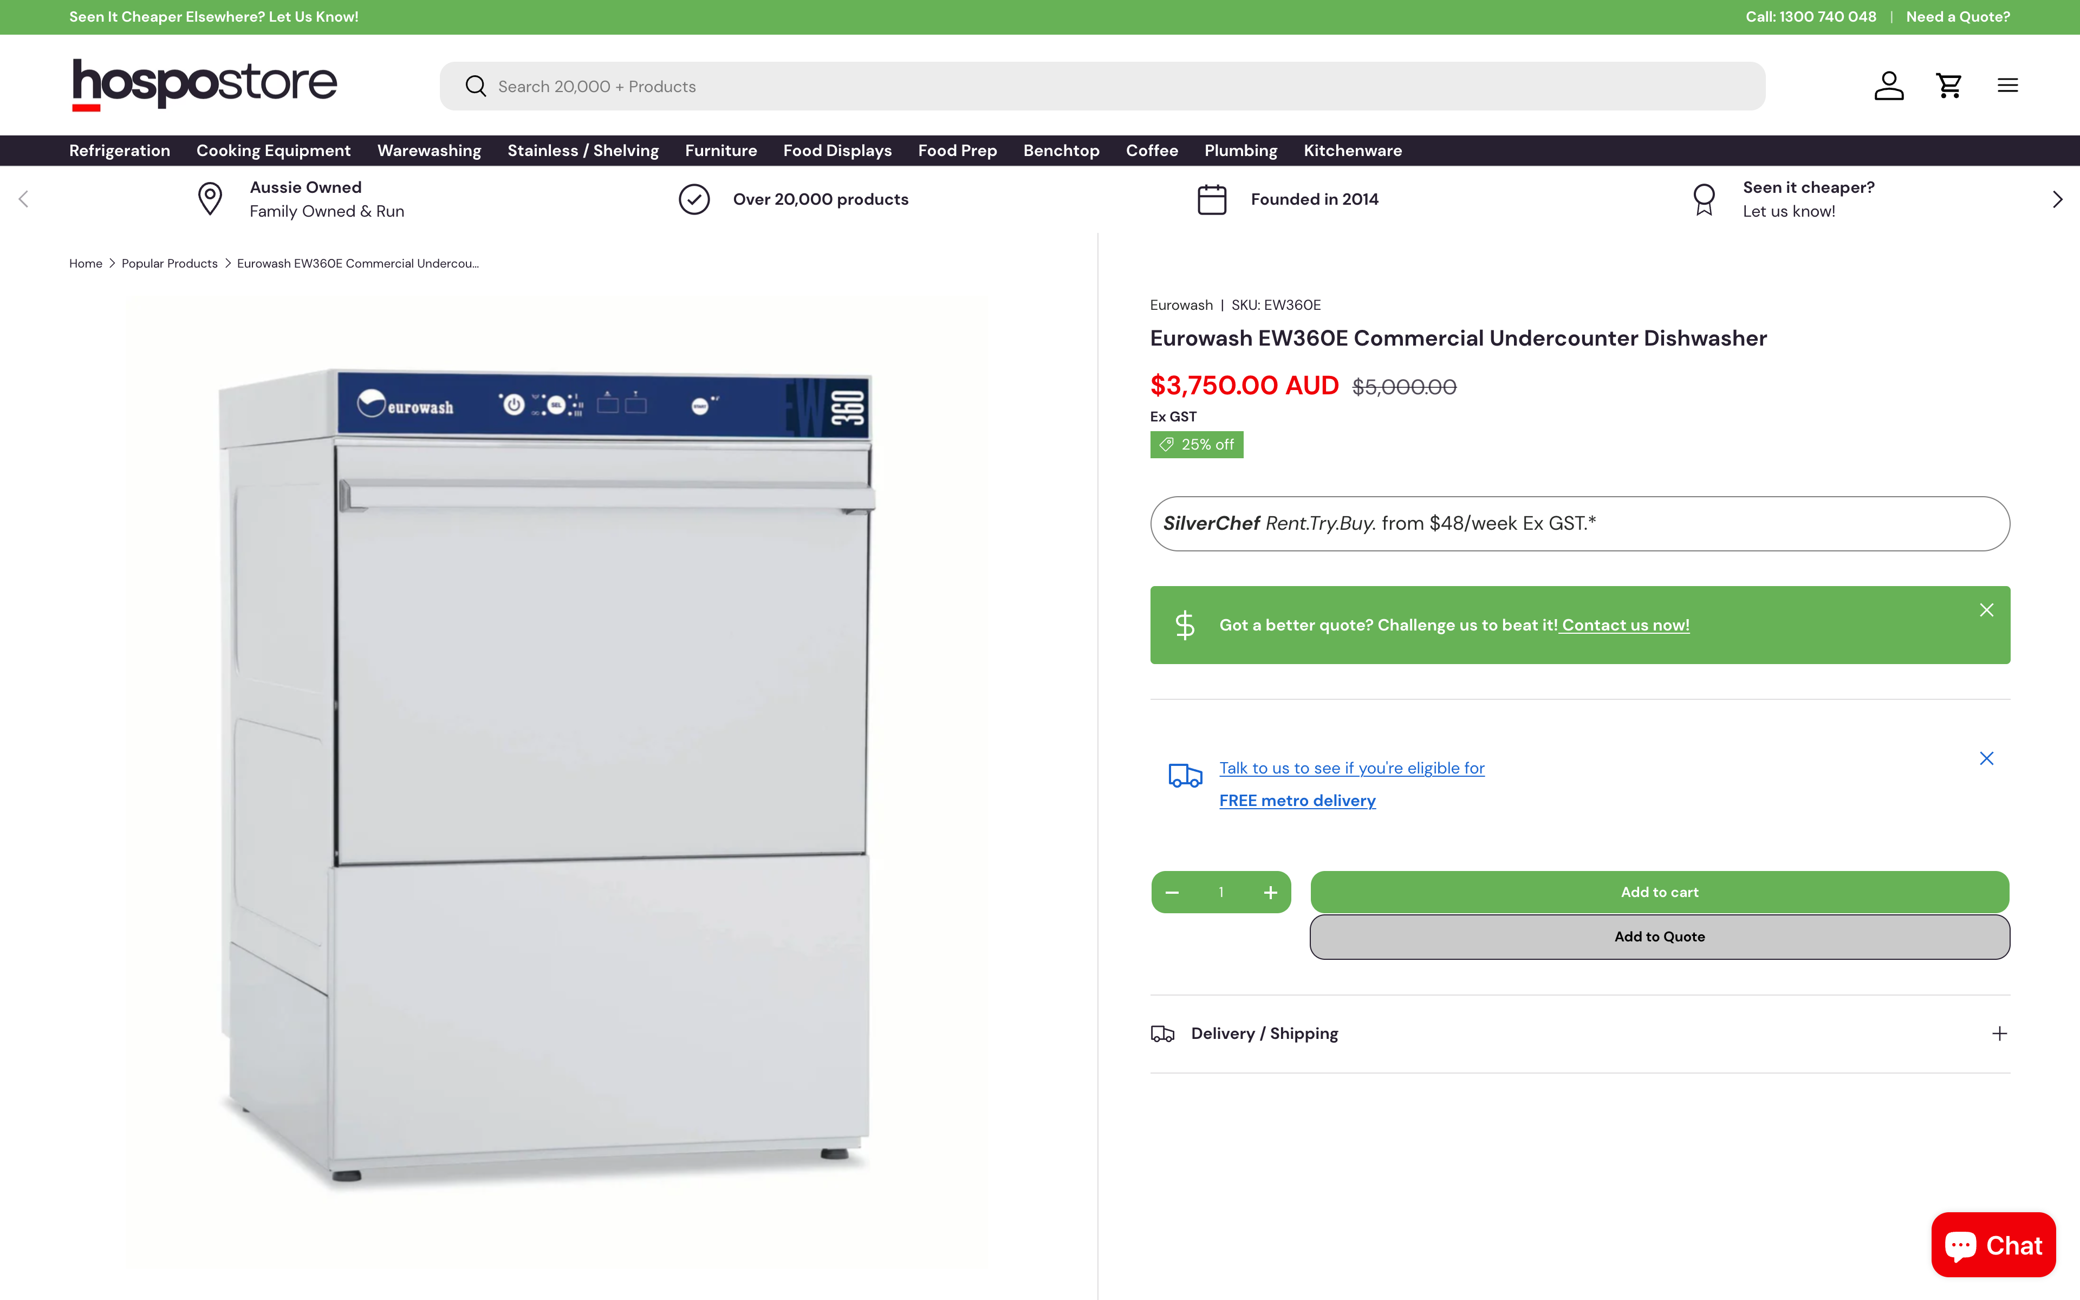The width and height of the screenshot is (2080, 1300).
Task: Increase quantity with the plus stepper
Action: [1271, 892]
